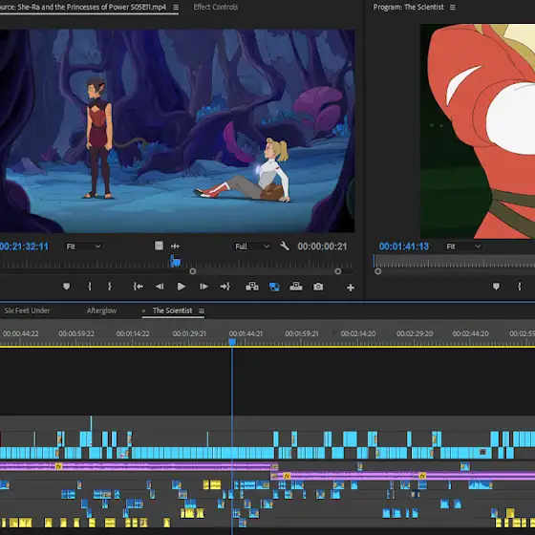The image size is (535, 535).
Task: Click the Drag Audio Only waveform icon
Action: point(175,246)
